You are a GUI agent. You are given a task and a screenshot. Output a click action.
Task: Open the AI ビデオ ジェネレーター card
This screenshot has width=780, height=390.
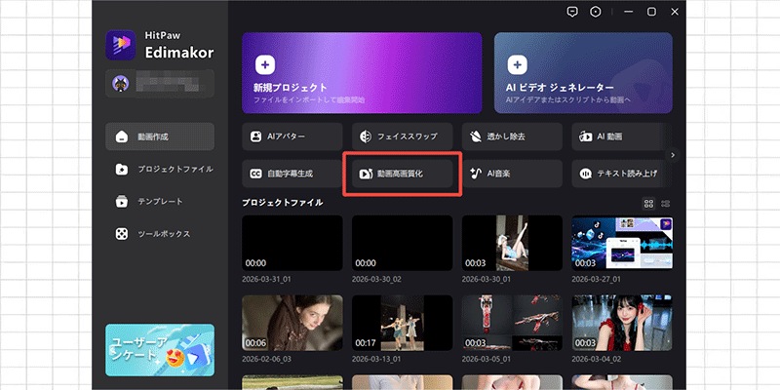[583, 73]
